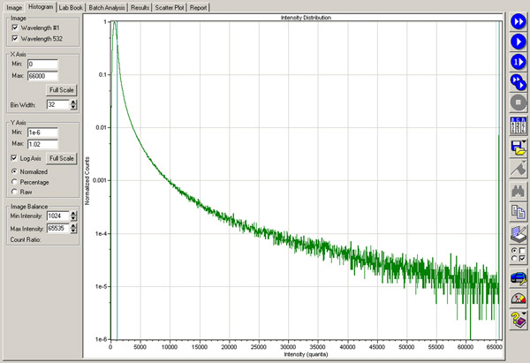Click the single-arrow data scan button
The height and width of the screenshot is (363, 530).
pos(518,42)
